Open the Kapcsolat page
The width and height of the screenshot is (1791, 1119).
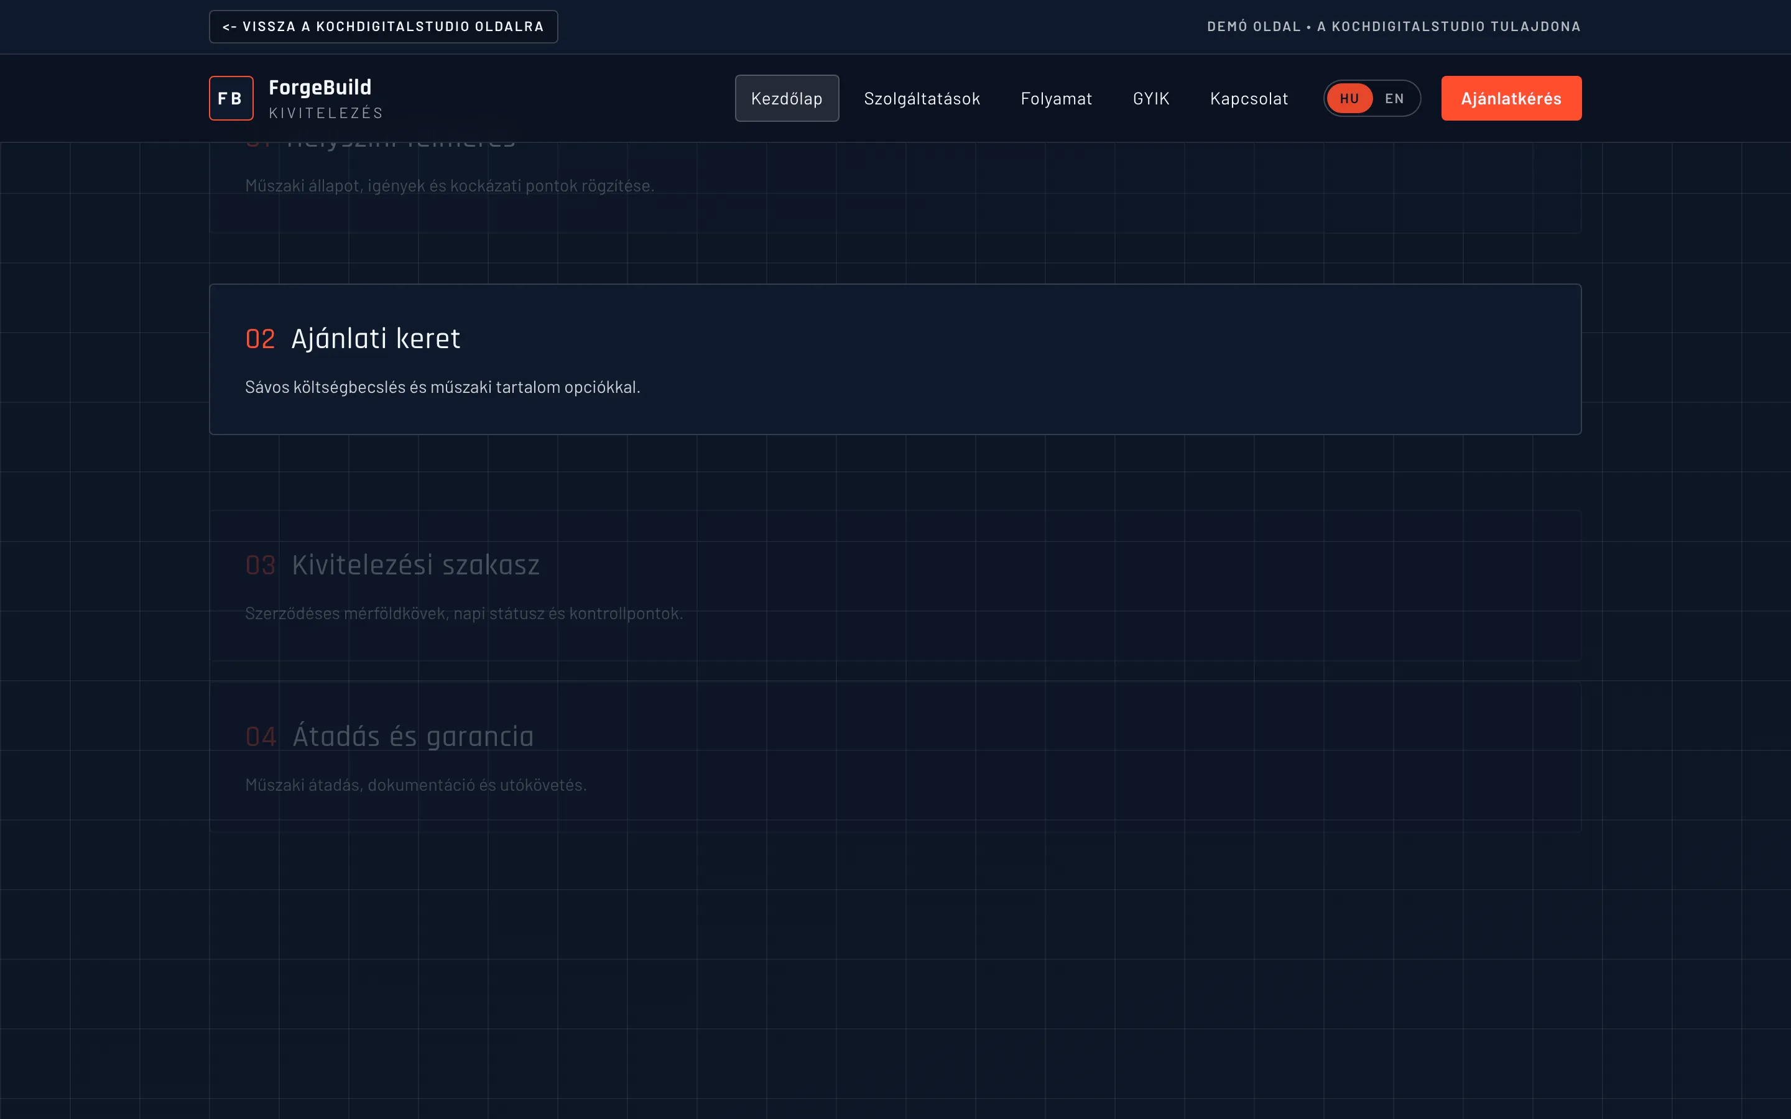pos(1249,98)
